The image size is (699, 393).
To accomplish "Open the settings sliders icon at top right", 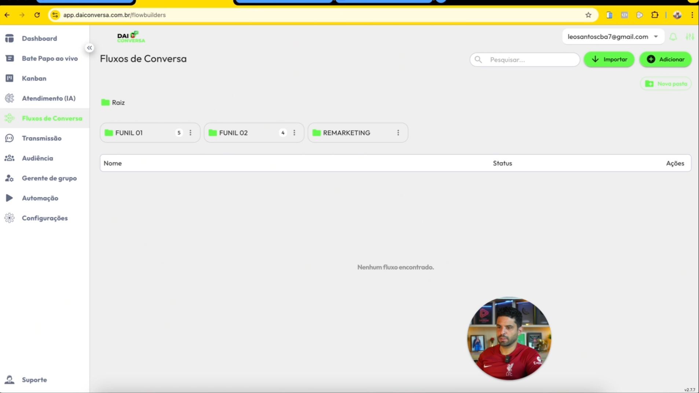I will point(690,37).
